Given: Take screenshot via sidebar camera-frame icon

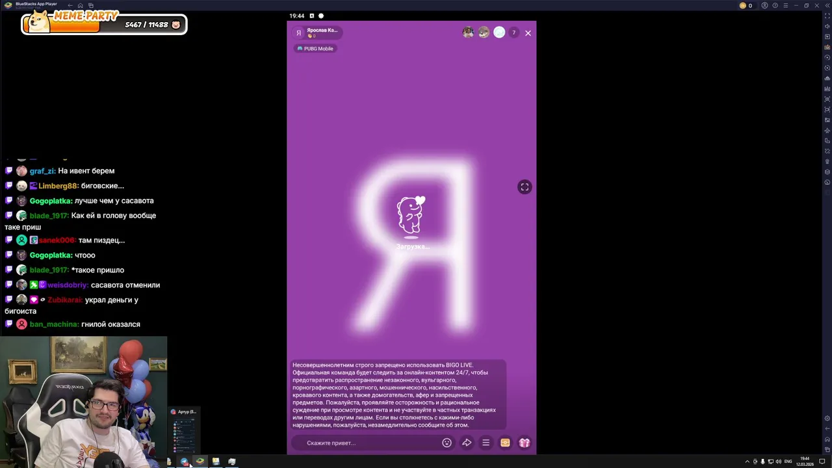Looking at the screenshot, I should (827, 99).
